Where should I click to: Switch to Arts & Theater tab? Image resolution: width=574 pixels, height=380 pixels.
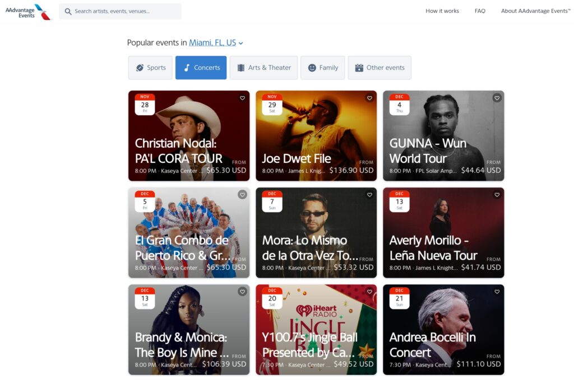pos(263,68)
